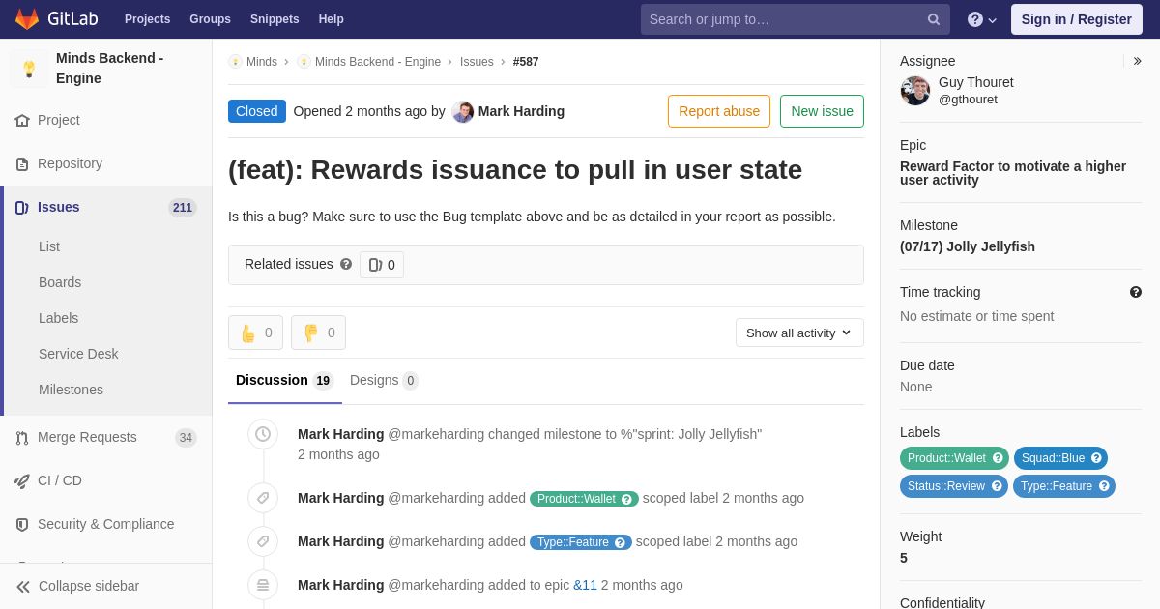The width and height of the screenshot is (1160, 609).
Task: Collapse the right sidebar with double arrow
Action: 1137,61
